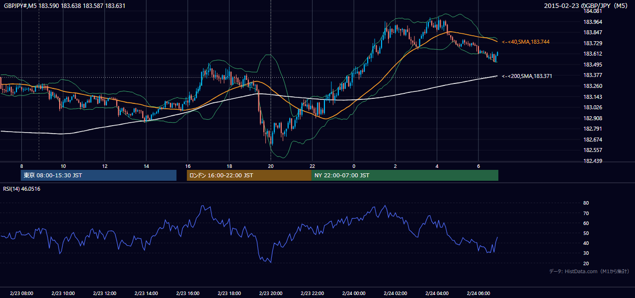Click hour label 10 under price chart
Viewport: 635px width, 298px height.
click(63, 166)
